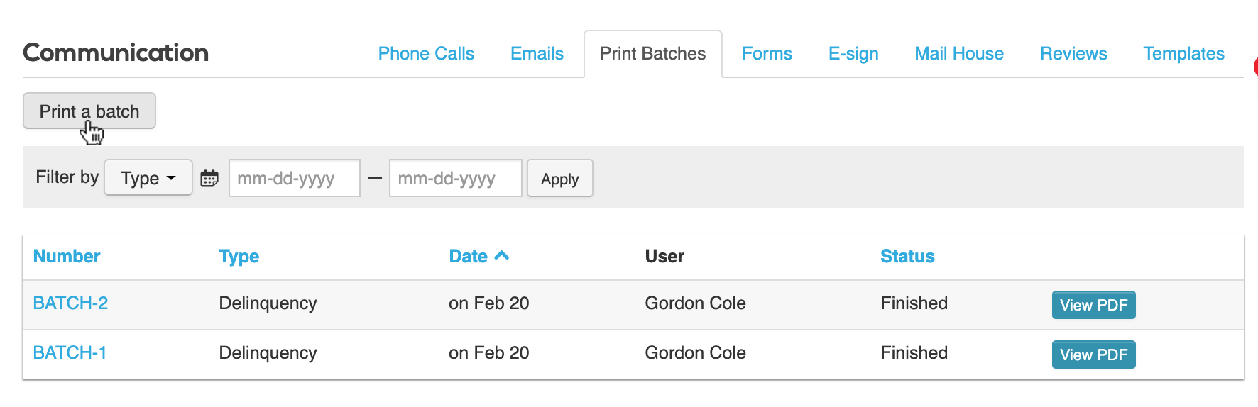Switch to the Templates tab

tap(1183, 54)
